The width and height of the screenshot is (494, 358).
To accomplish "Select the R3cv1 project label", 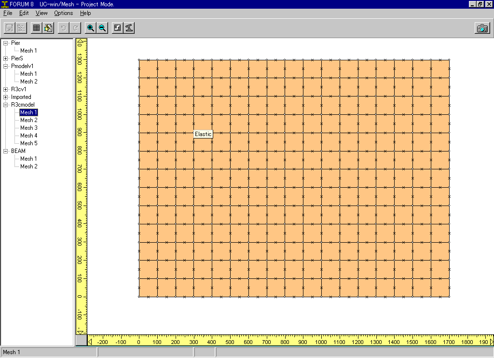I will 19,89.
